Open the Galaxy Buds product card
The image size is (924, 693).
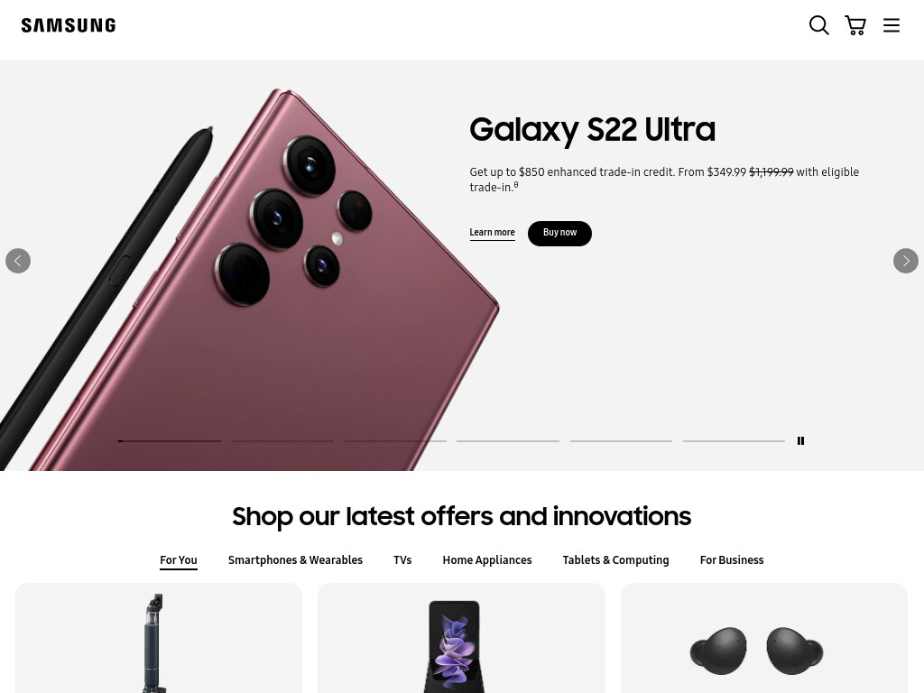[x=764, y=638]
